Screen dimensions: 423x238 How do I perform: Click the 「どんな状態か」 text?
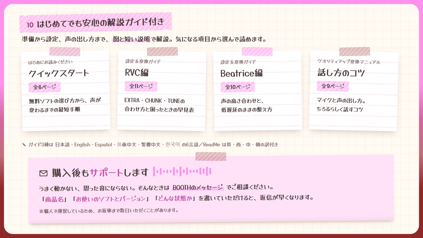click(175, 198)
